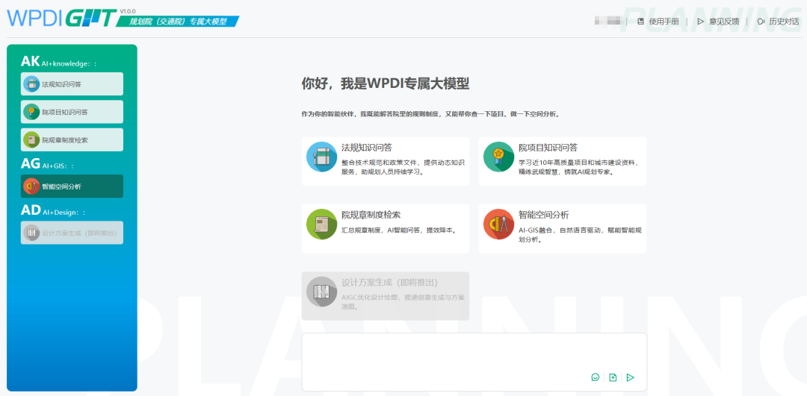Open 历史对话 conversation history
Image resolution: width=807 pixels, height=396 pixels.
click(778, 22)
